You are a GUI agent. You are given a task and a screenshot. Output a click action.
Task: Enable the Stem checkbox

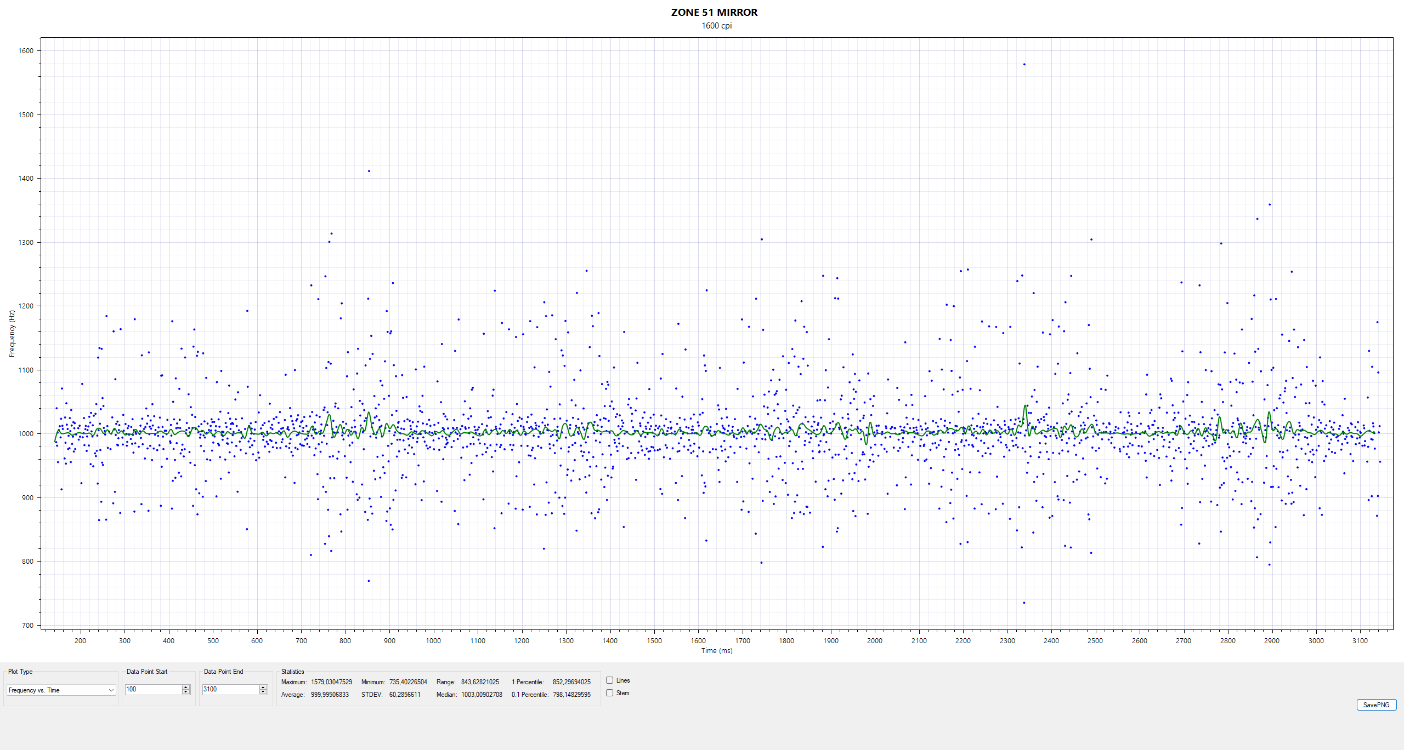609,693
